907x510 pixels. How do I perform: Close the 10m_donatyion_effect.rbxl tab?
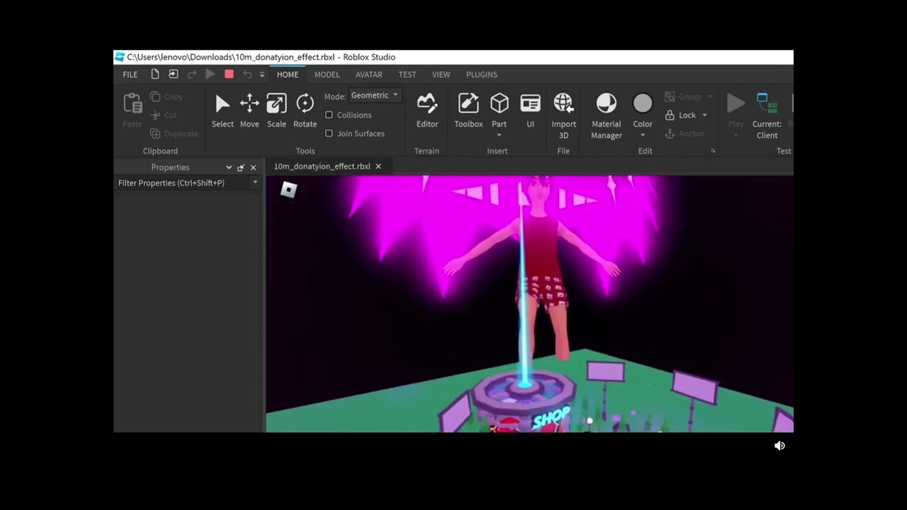click(x=378, y=166)
